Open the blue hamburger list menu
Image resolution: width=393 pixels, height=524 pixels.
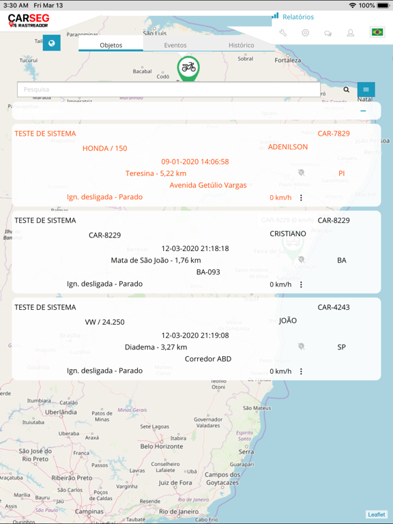[x=366, y=89]
